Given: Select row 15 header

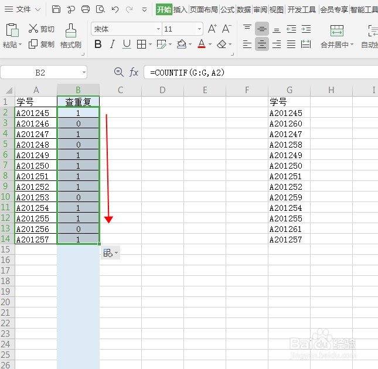Looking at the screenshot, I should 6,250.
